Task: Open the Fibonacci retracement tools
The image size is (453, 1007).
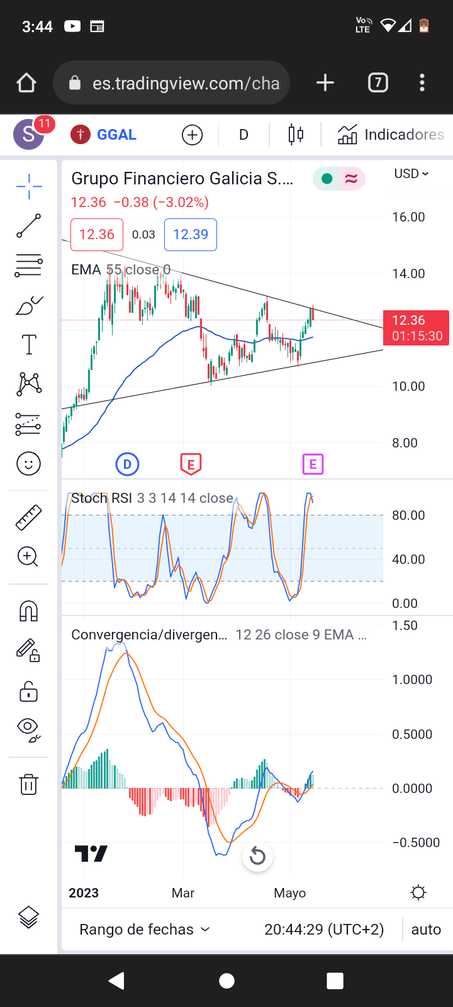Action: coord(29,266)
